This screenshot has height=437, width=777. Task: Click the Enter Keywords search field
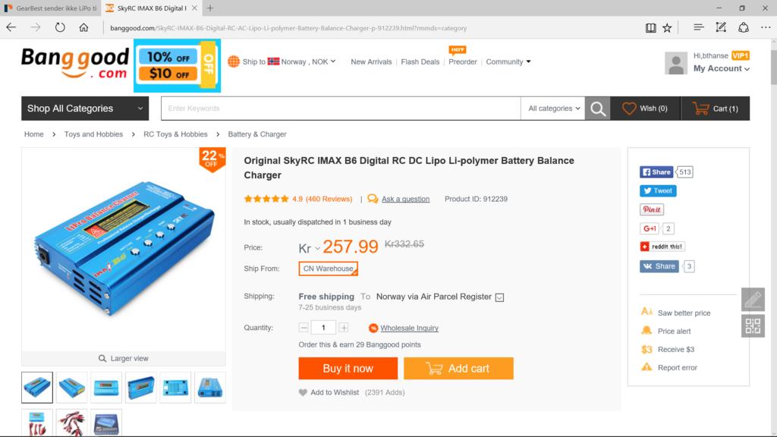(x=340, y=108)
